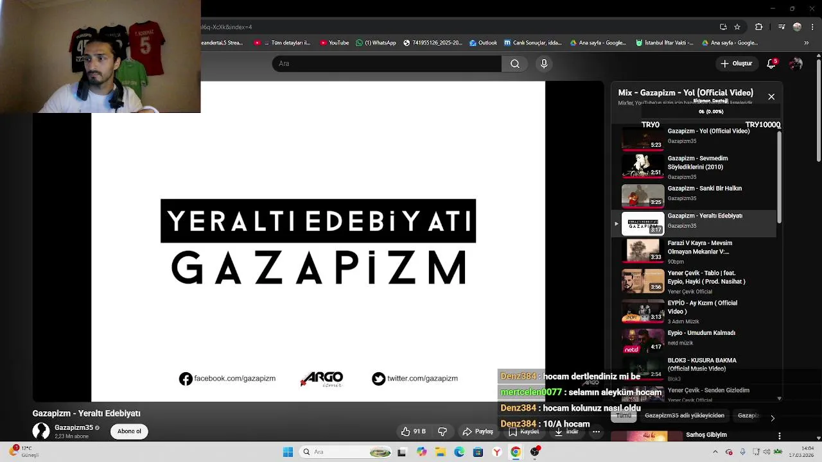This screenshot has width=822, height=462.
Task: Click the YouTube search magnifier button
Action: coord(514,64)
